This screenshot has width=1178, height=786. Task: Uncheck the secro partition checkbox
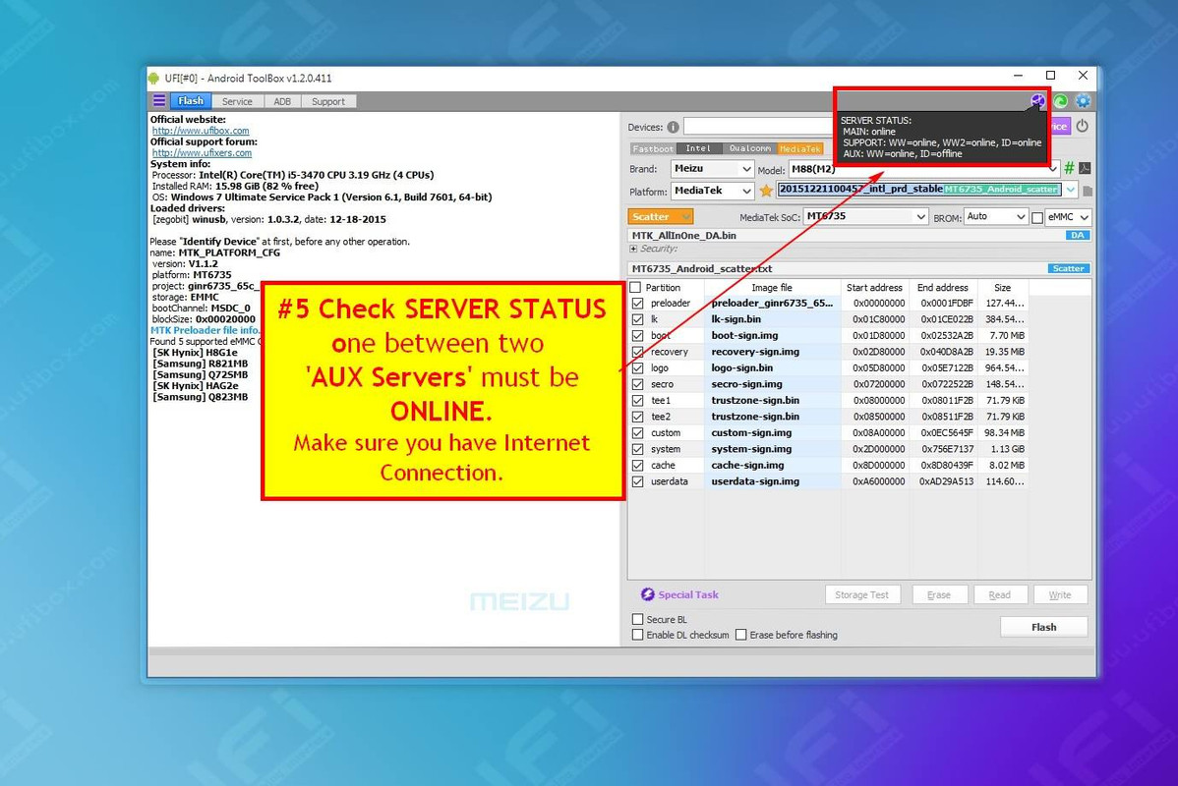pyautogui.click(x=638, y=384)
